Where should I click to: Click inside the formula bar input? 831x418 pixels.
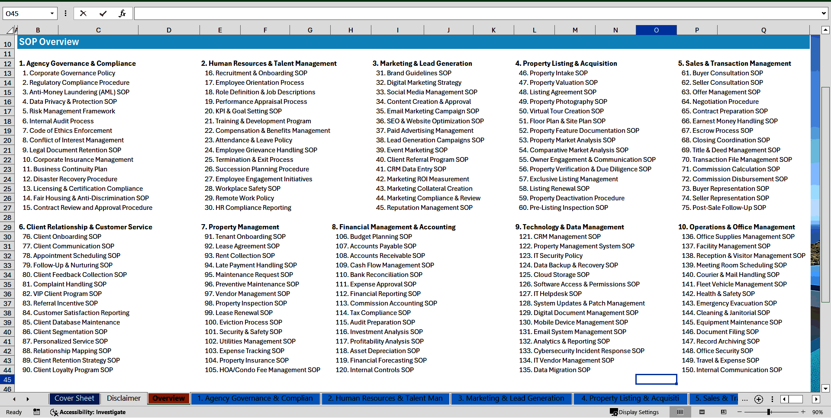(x=476, y=13)
